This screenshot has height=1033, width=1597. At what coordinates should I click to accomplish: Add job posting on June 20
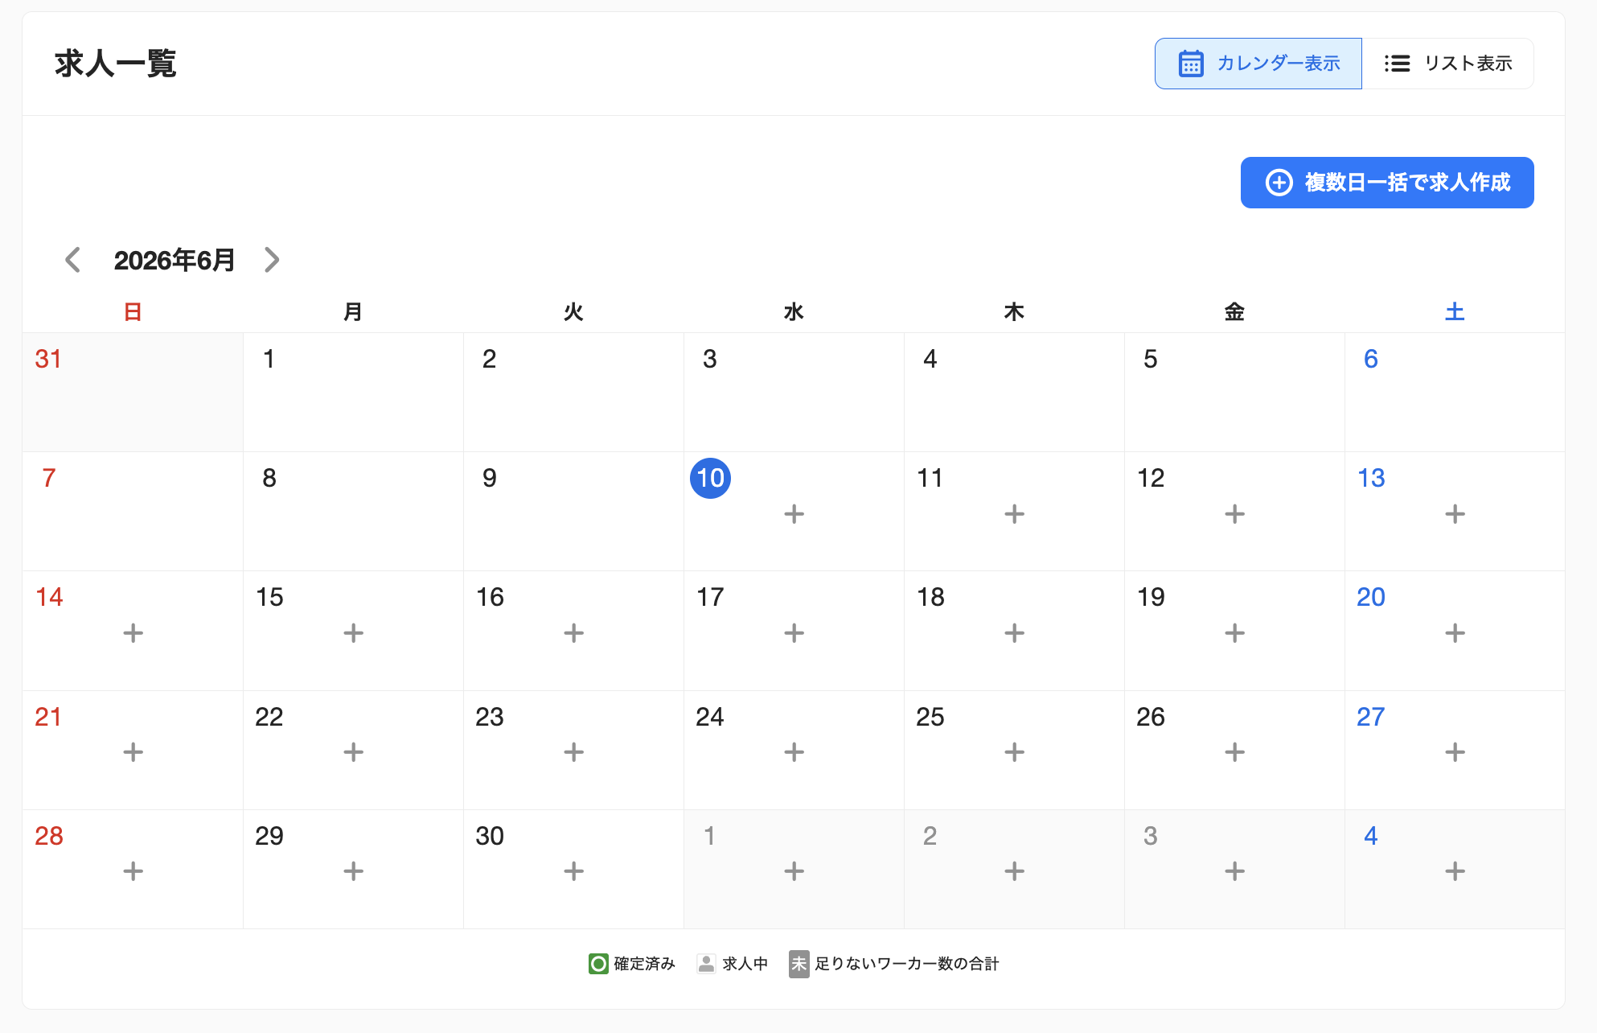click(x=1455, y=633)
